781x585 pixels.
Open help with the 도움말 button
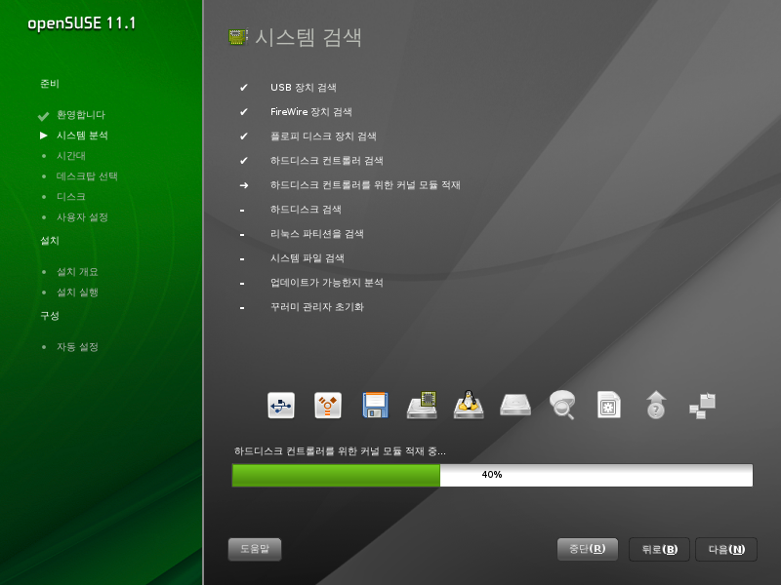coord(255,549)
